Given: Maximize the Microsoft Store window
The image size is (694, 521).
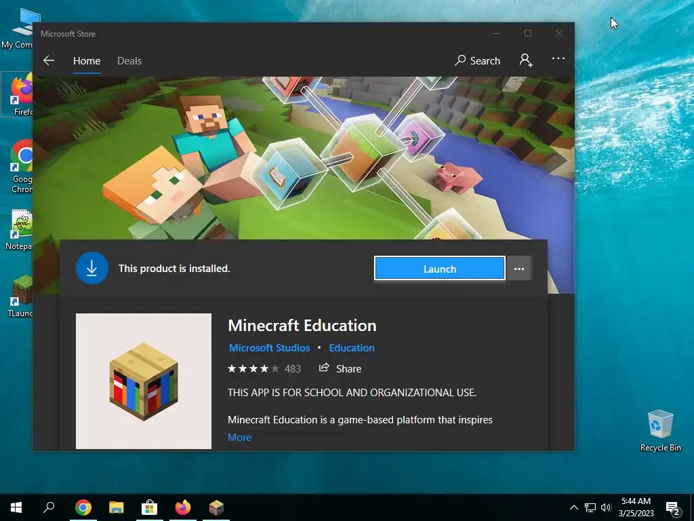Looking at the screenshot, I should pos(528,34).
